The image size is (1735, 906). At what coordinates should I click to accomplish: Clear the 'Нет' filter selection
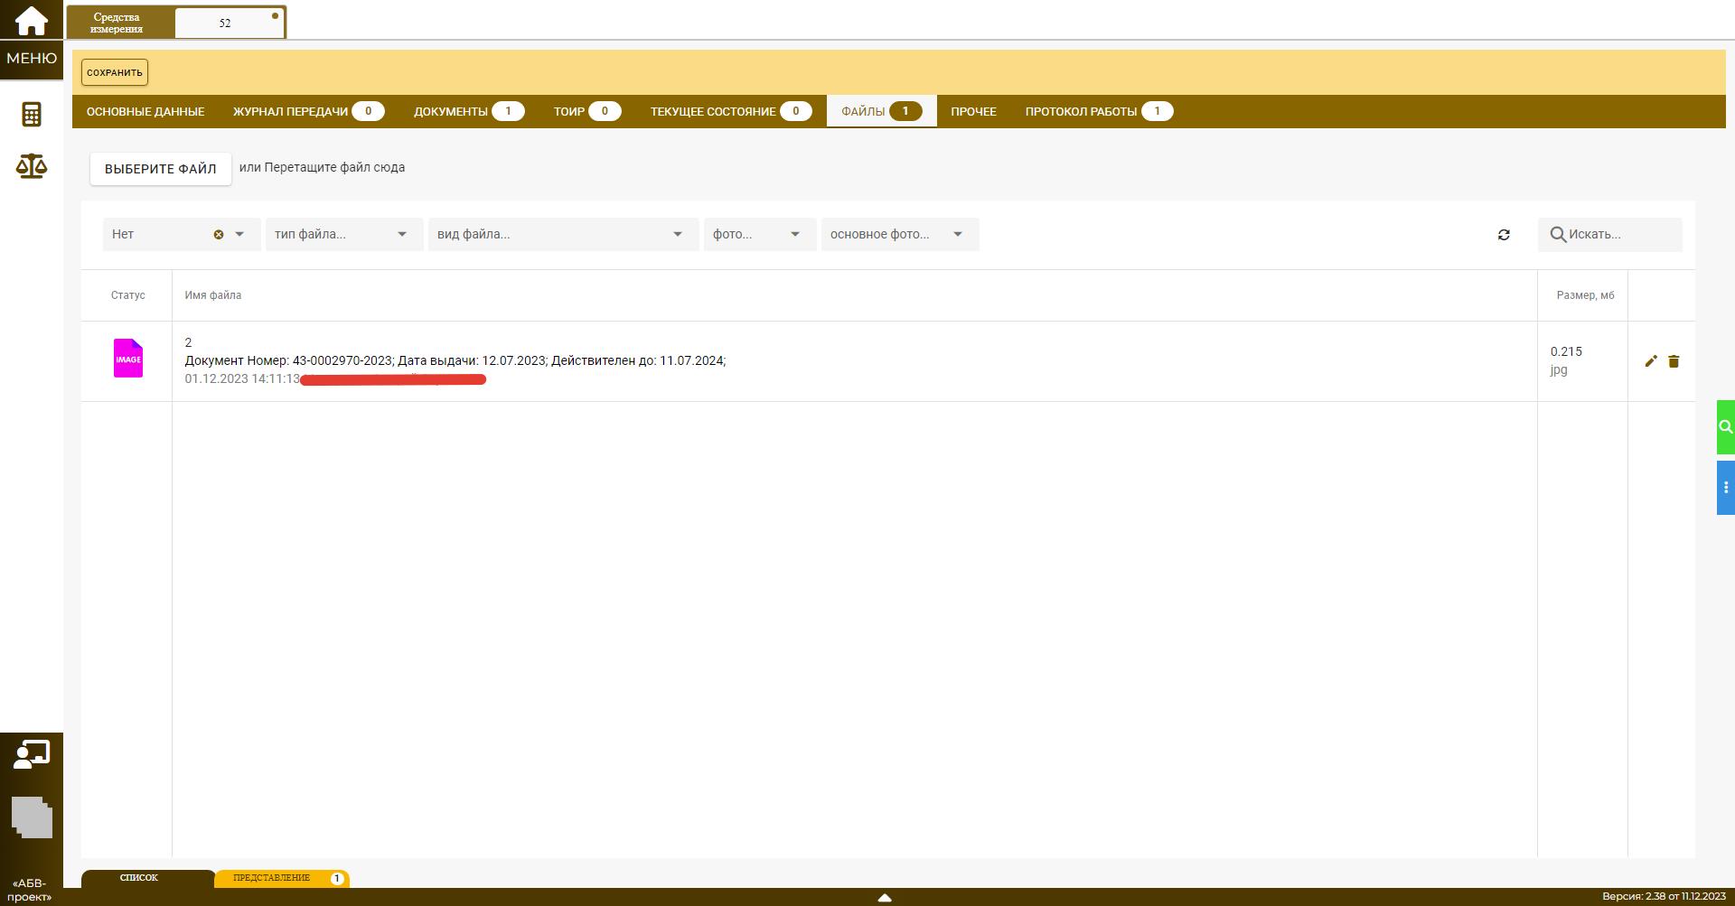point(218,235)
